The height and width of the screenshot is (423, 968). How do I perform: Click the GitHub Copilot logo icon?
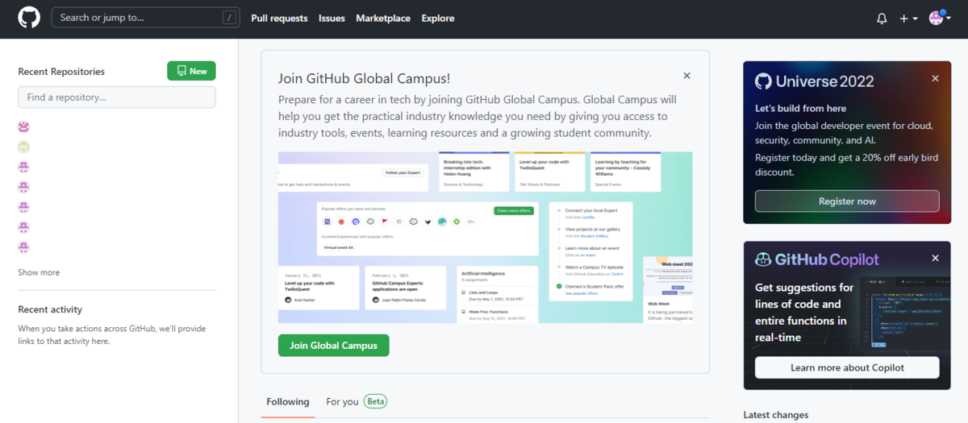[763, 259]
